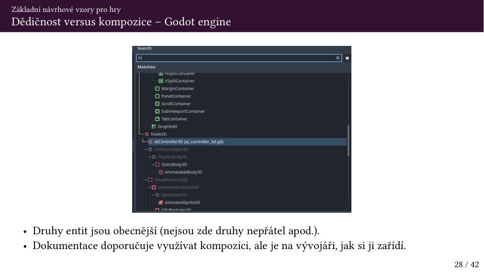Click the StaticBody3D node icon
484x272 pixels.
tap(157, 164)
